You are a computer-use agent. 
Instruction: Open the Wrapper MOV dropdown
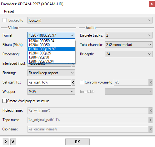tap(51, 92)
